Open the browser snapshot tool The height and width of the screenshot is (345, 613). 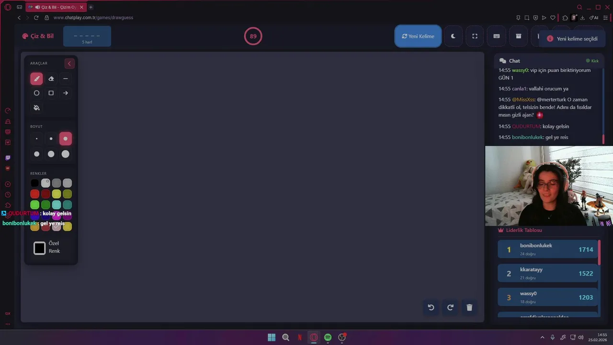pyautogui.click(x=527, y=18)
